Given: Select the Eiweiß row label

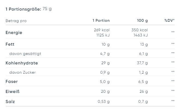Looking at the screenshot, I should point(13,92).
